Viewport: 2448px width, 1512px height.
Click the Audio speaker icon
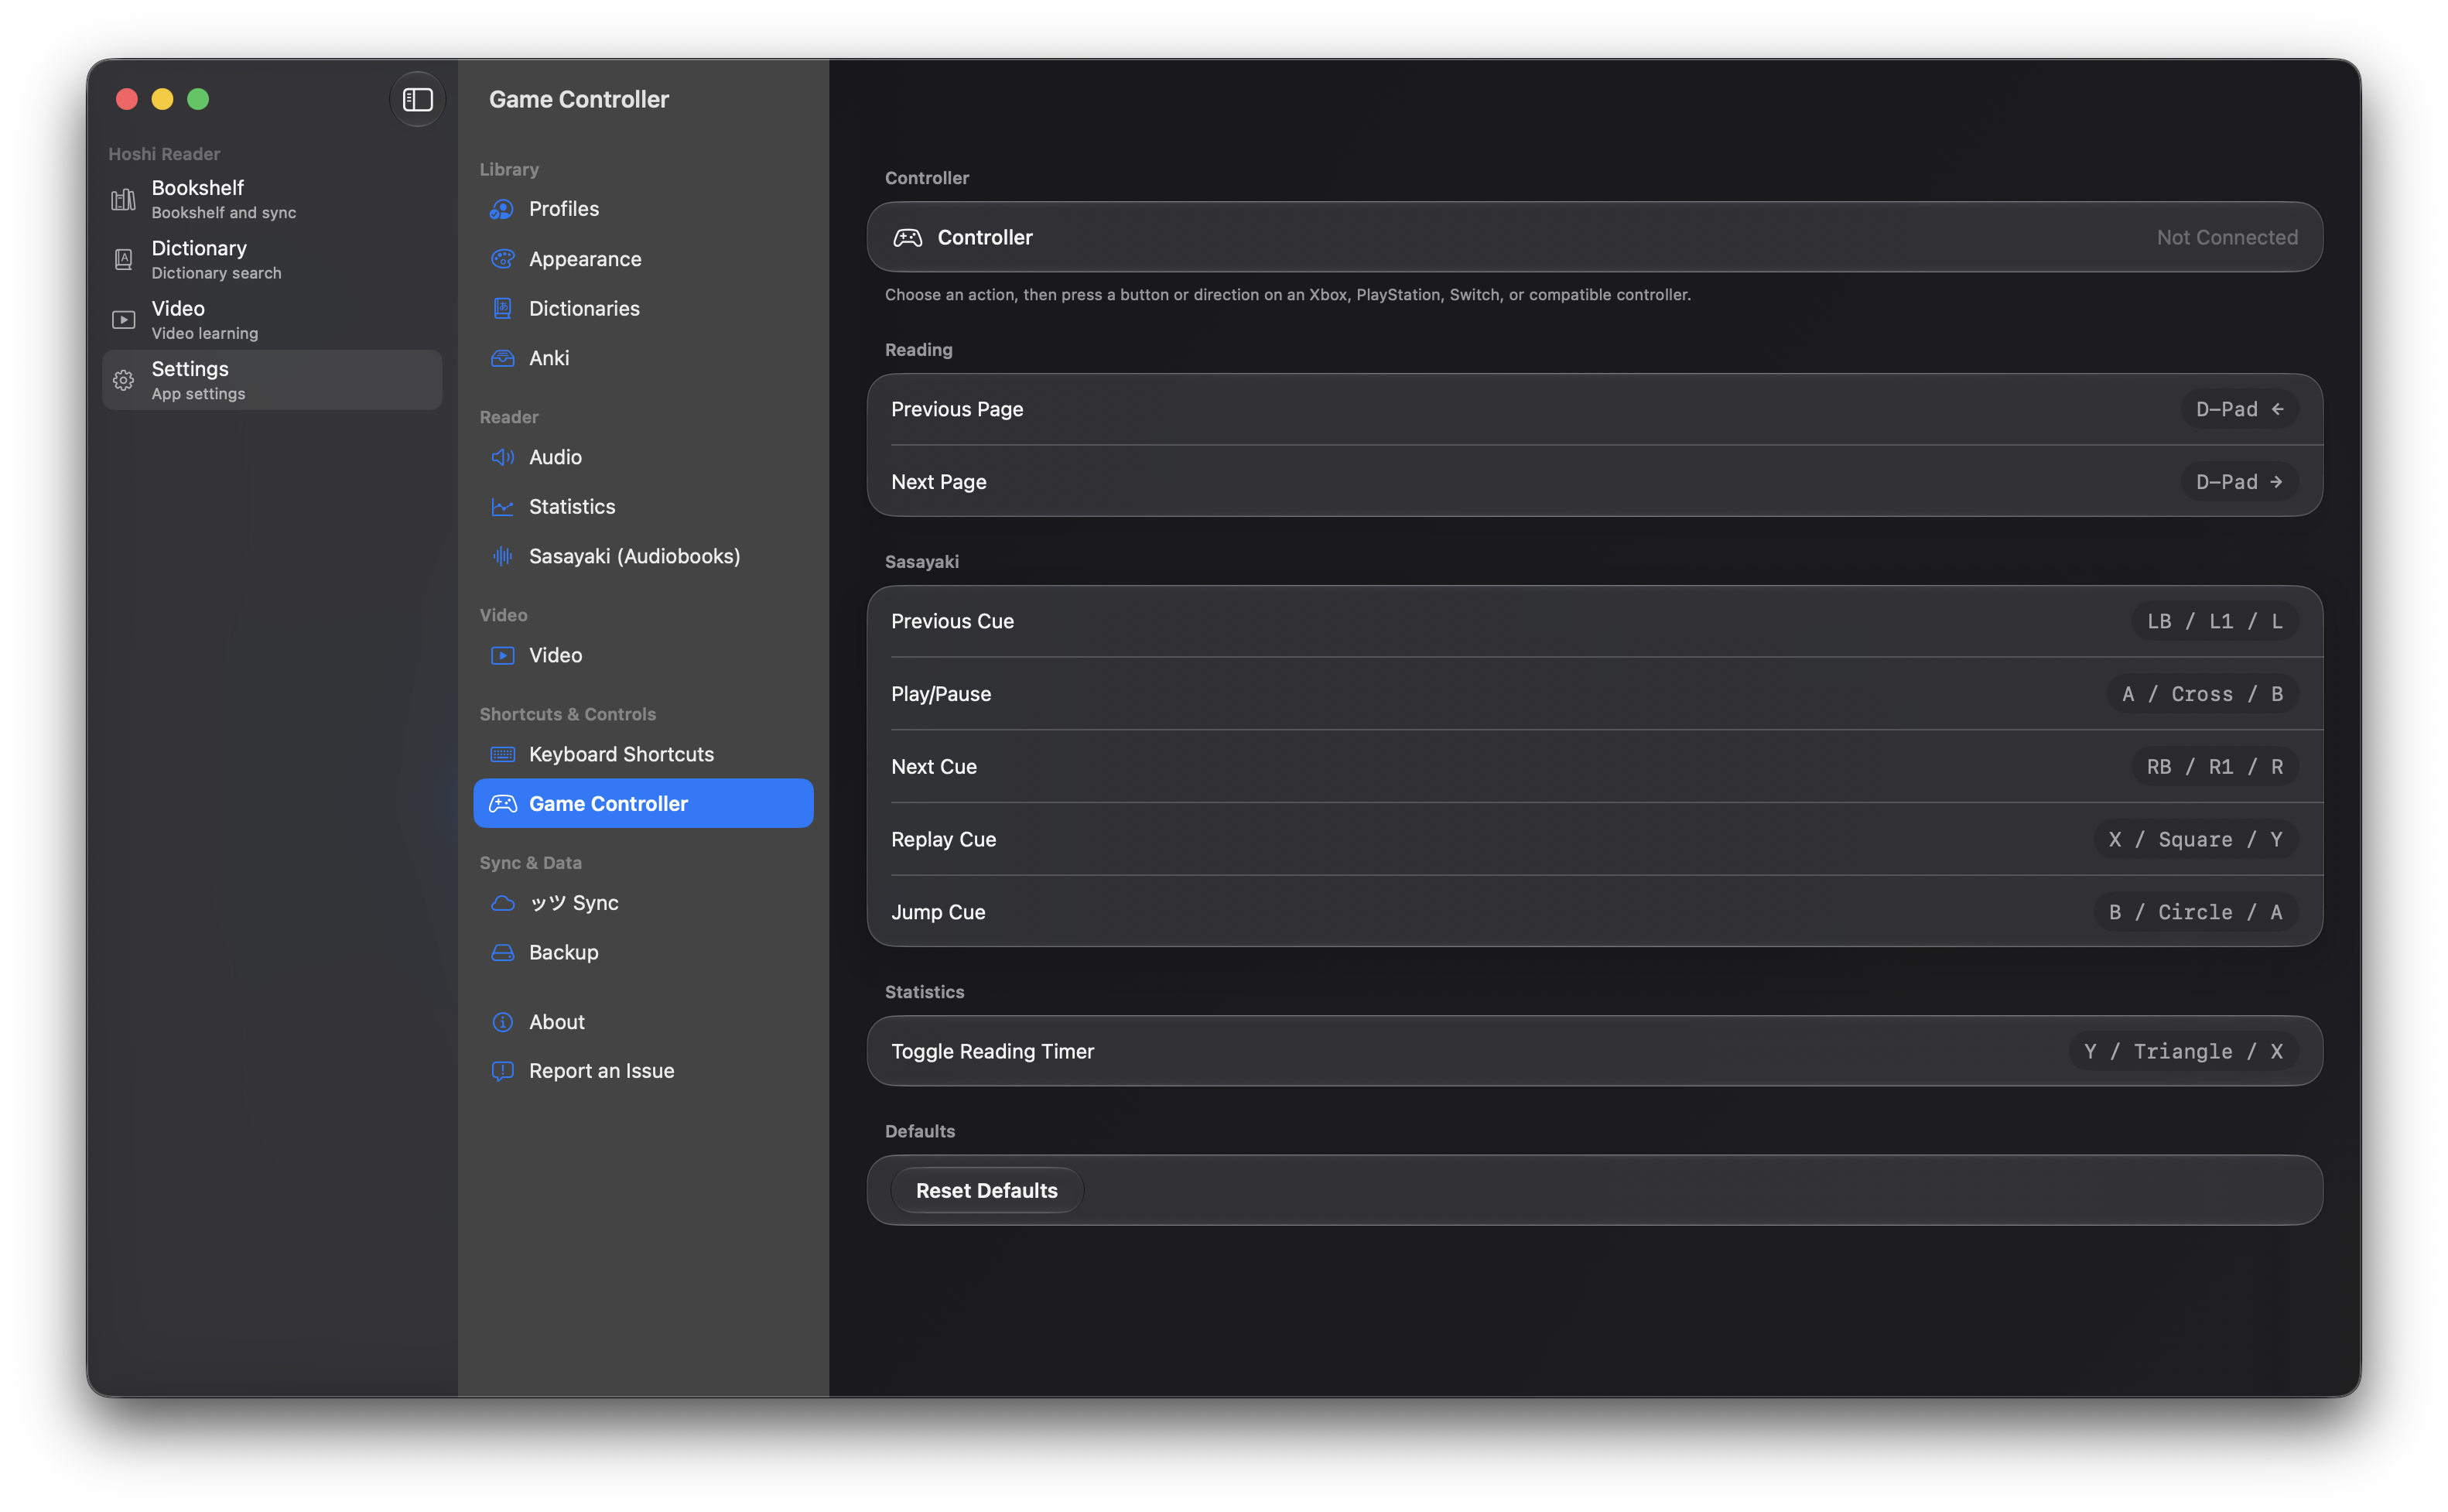(x=503, y=457)
